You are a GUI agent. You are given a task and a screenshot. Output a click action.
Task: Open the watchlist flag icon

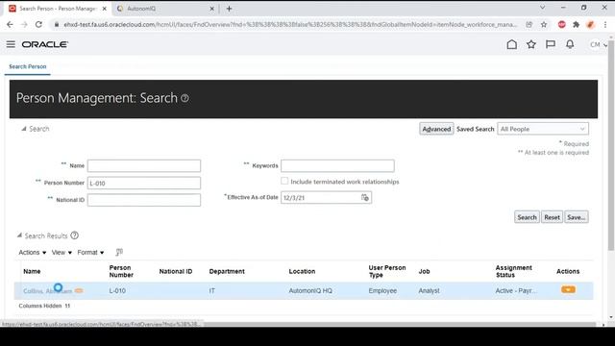point(551,44)
